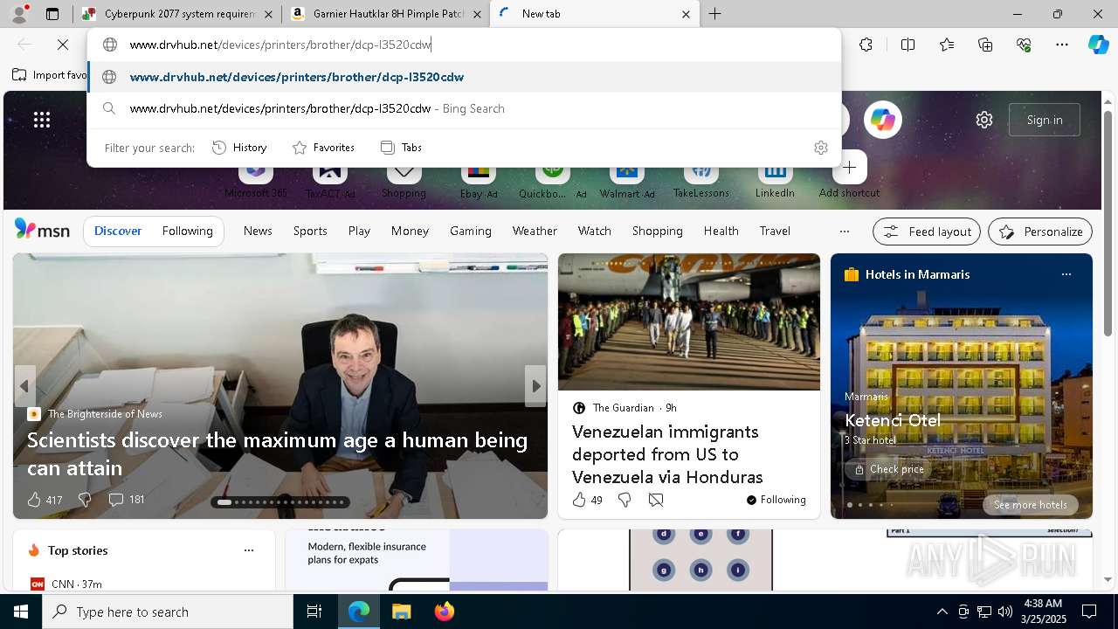Open a new browser tab
Viewport: 1118px width, 629px height.
pyautogui.click(x=714, y=14)
